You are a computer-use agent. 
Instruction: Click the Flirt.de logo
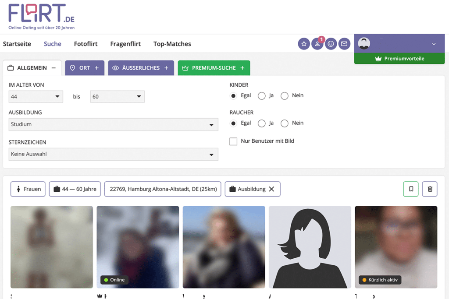[x=43, y=16]
